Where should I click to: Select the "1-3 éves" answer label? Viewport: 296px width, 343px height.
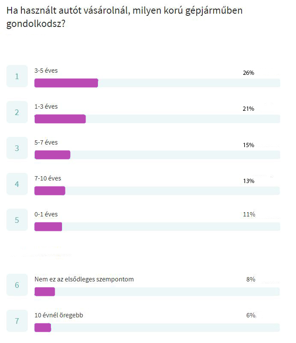(x=46, y=106)
